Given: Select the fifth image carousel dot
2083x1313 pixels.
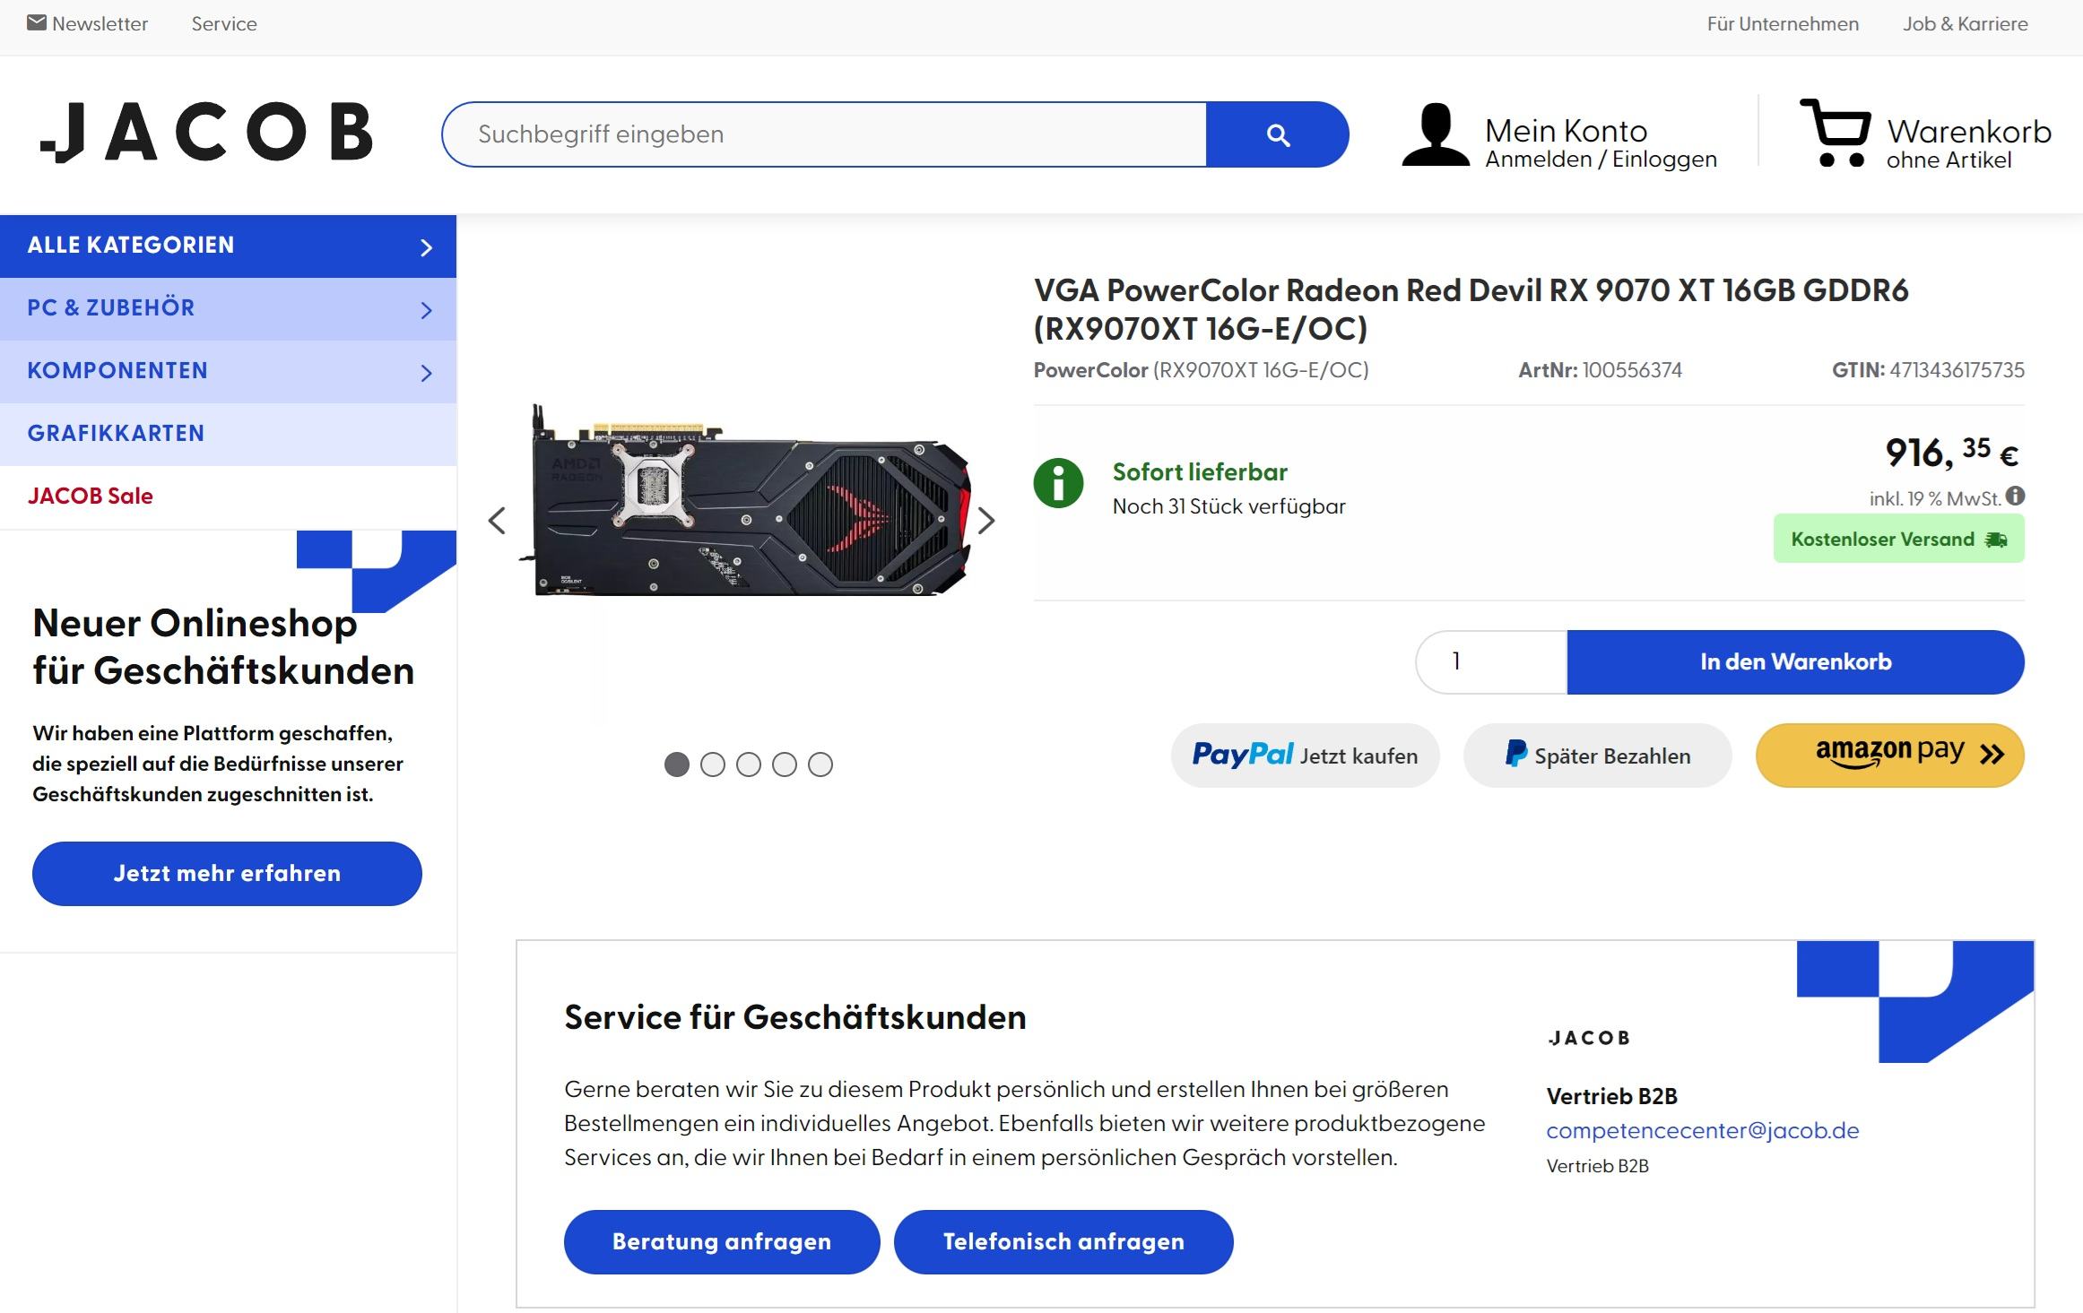Looking at the screenshot, I should tap(820, 764).
